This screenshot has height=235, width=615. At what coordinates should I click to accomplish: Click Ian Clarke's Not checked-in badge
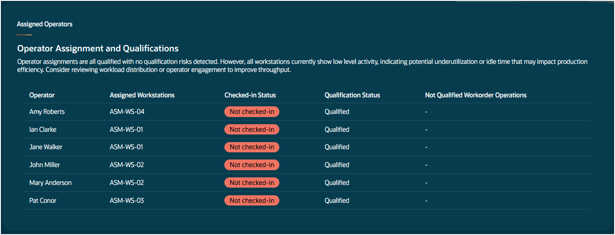pos(252,130)
